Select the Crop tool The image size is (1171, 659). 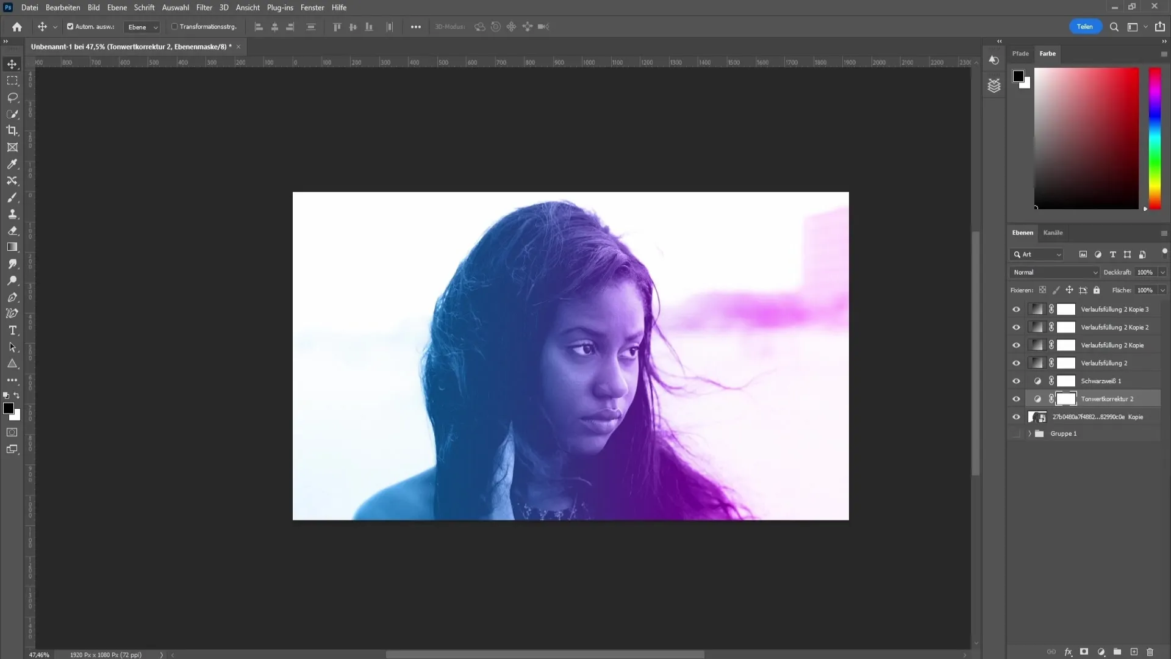[12, 131]
